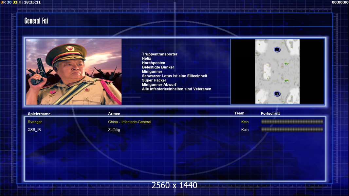The image size is (349, 196).
Task: Click the 18:33:11 clock display
Action: (32, 2)
